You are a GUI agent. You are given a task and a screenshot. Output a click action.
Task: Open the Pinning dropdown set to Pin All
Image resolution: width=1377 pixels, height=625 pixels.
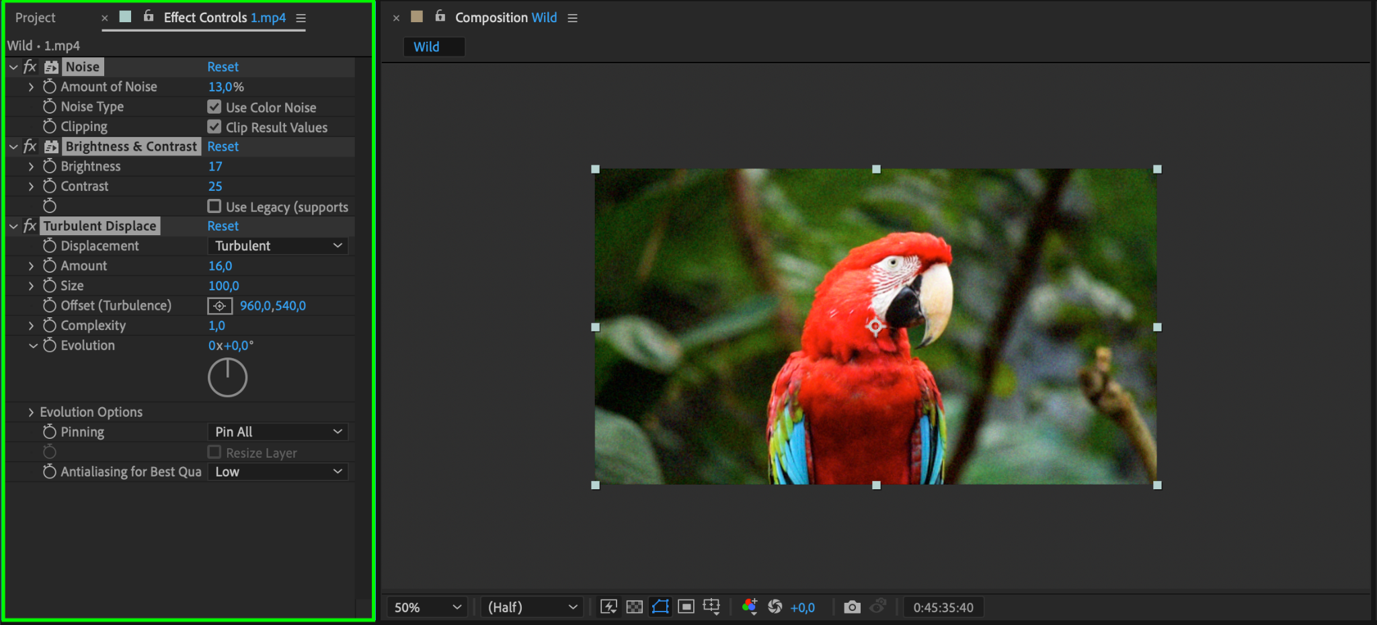(278, 431)
